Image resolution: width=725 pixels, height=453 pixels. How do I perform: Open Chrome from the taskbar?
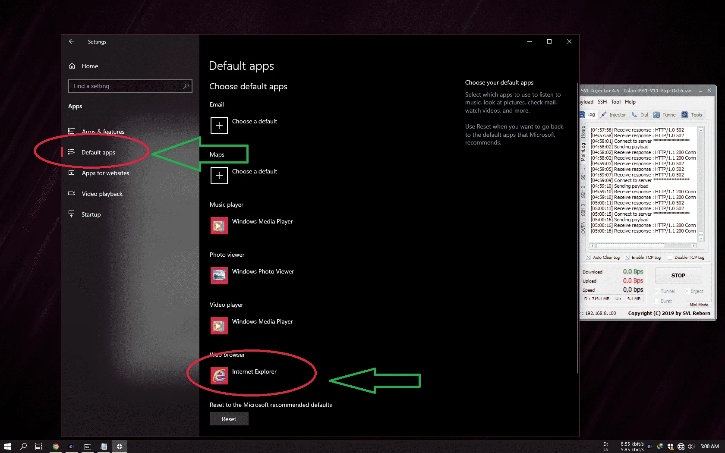tap(56, 447)
